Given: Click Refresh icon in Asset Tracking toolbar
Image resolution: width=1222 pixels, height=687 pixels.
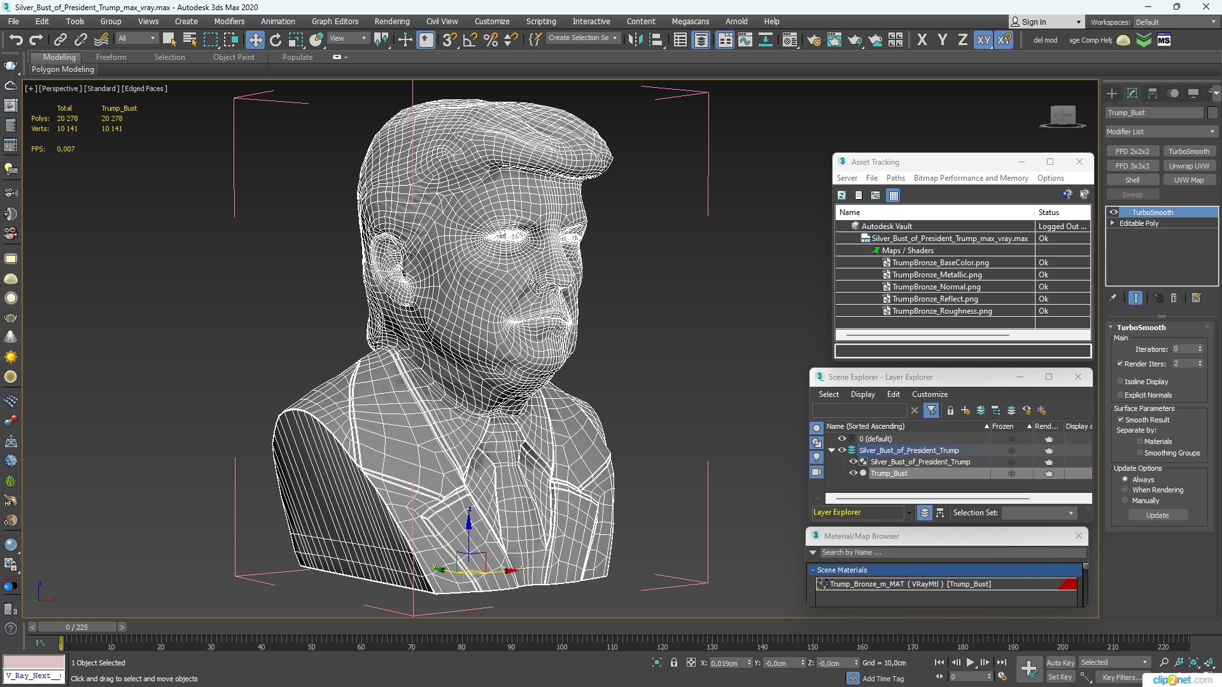Looking at the screenshot, I should (841, 195).
